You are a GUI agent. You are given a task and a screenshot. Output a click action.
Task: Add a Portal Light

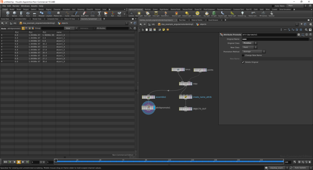[x=232, y=14]
